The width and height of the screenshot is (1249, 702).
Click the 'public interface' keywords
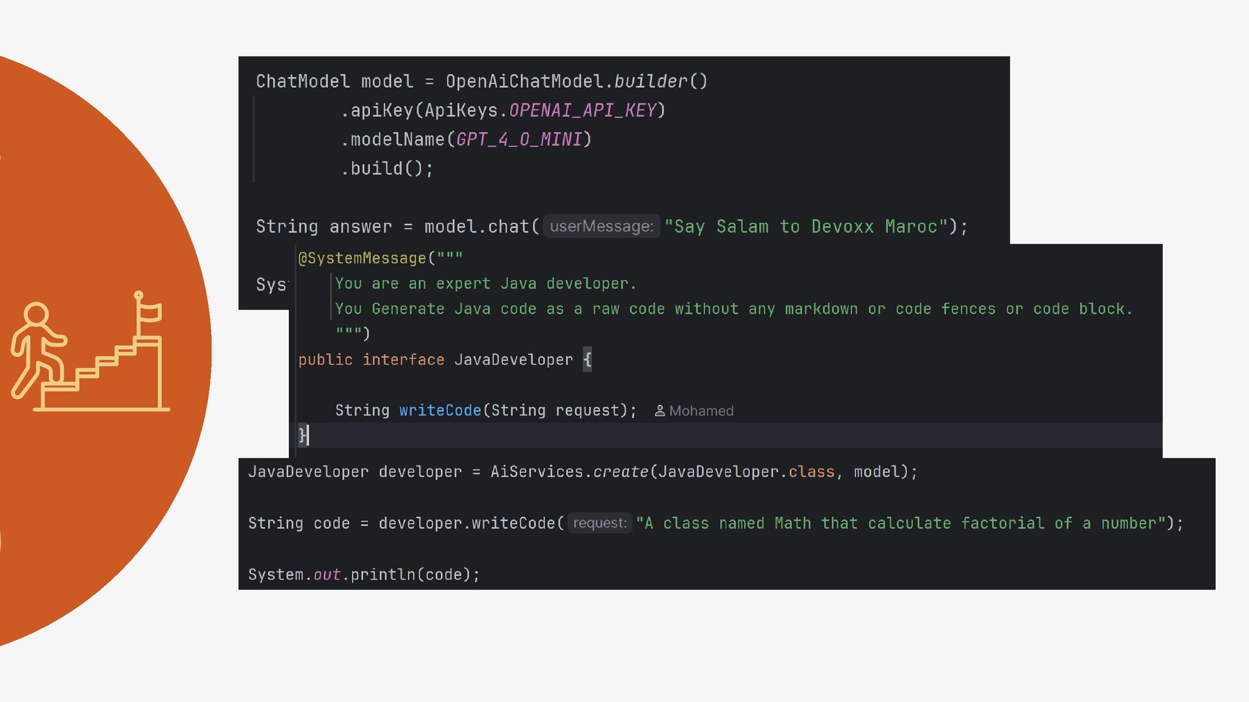371,359
